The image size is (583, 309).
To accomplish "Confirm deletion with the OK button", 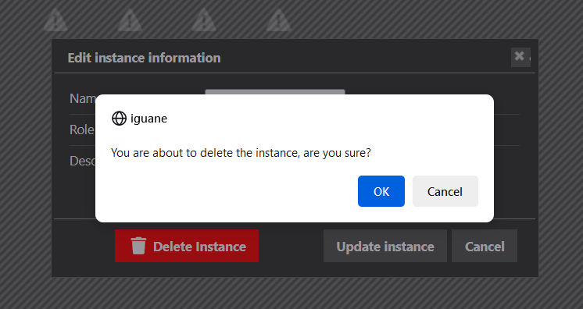I will click(x=381, y=191).
